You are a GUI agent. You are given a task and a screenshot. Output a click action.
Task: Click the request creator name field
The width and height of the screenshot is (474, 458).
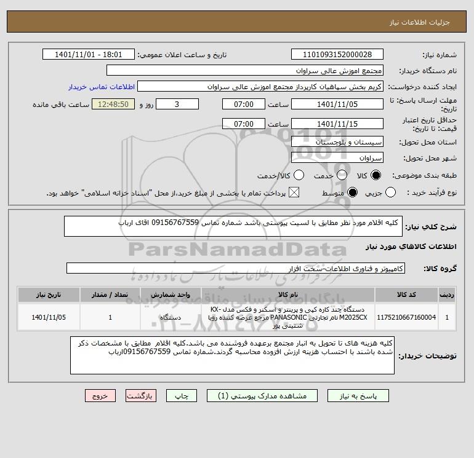tap(260, 87)
